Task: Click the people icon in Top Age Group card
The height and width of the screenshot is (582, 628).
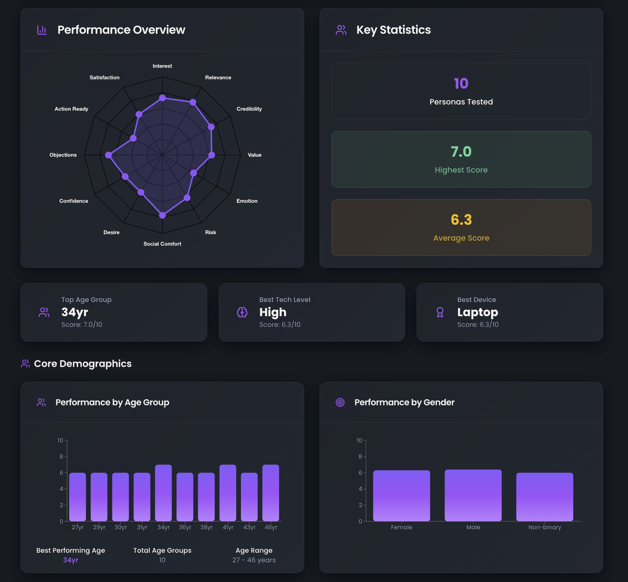Action: pyautogui.click(x=44, y=313)
